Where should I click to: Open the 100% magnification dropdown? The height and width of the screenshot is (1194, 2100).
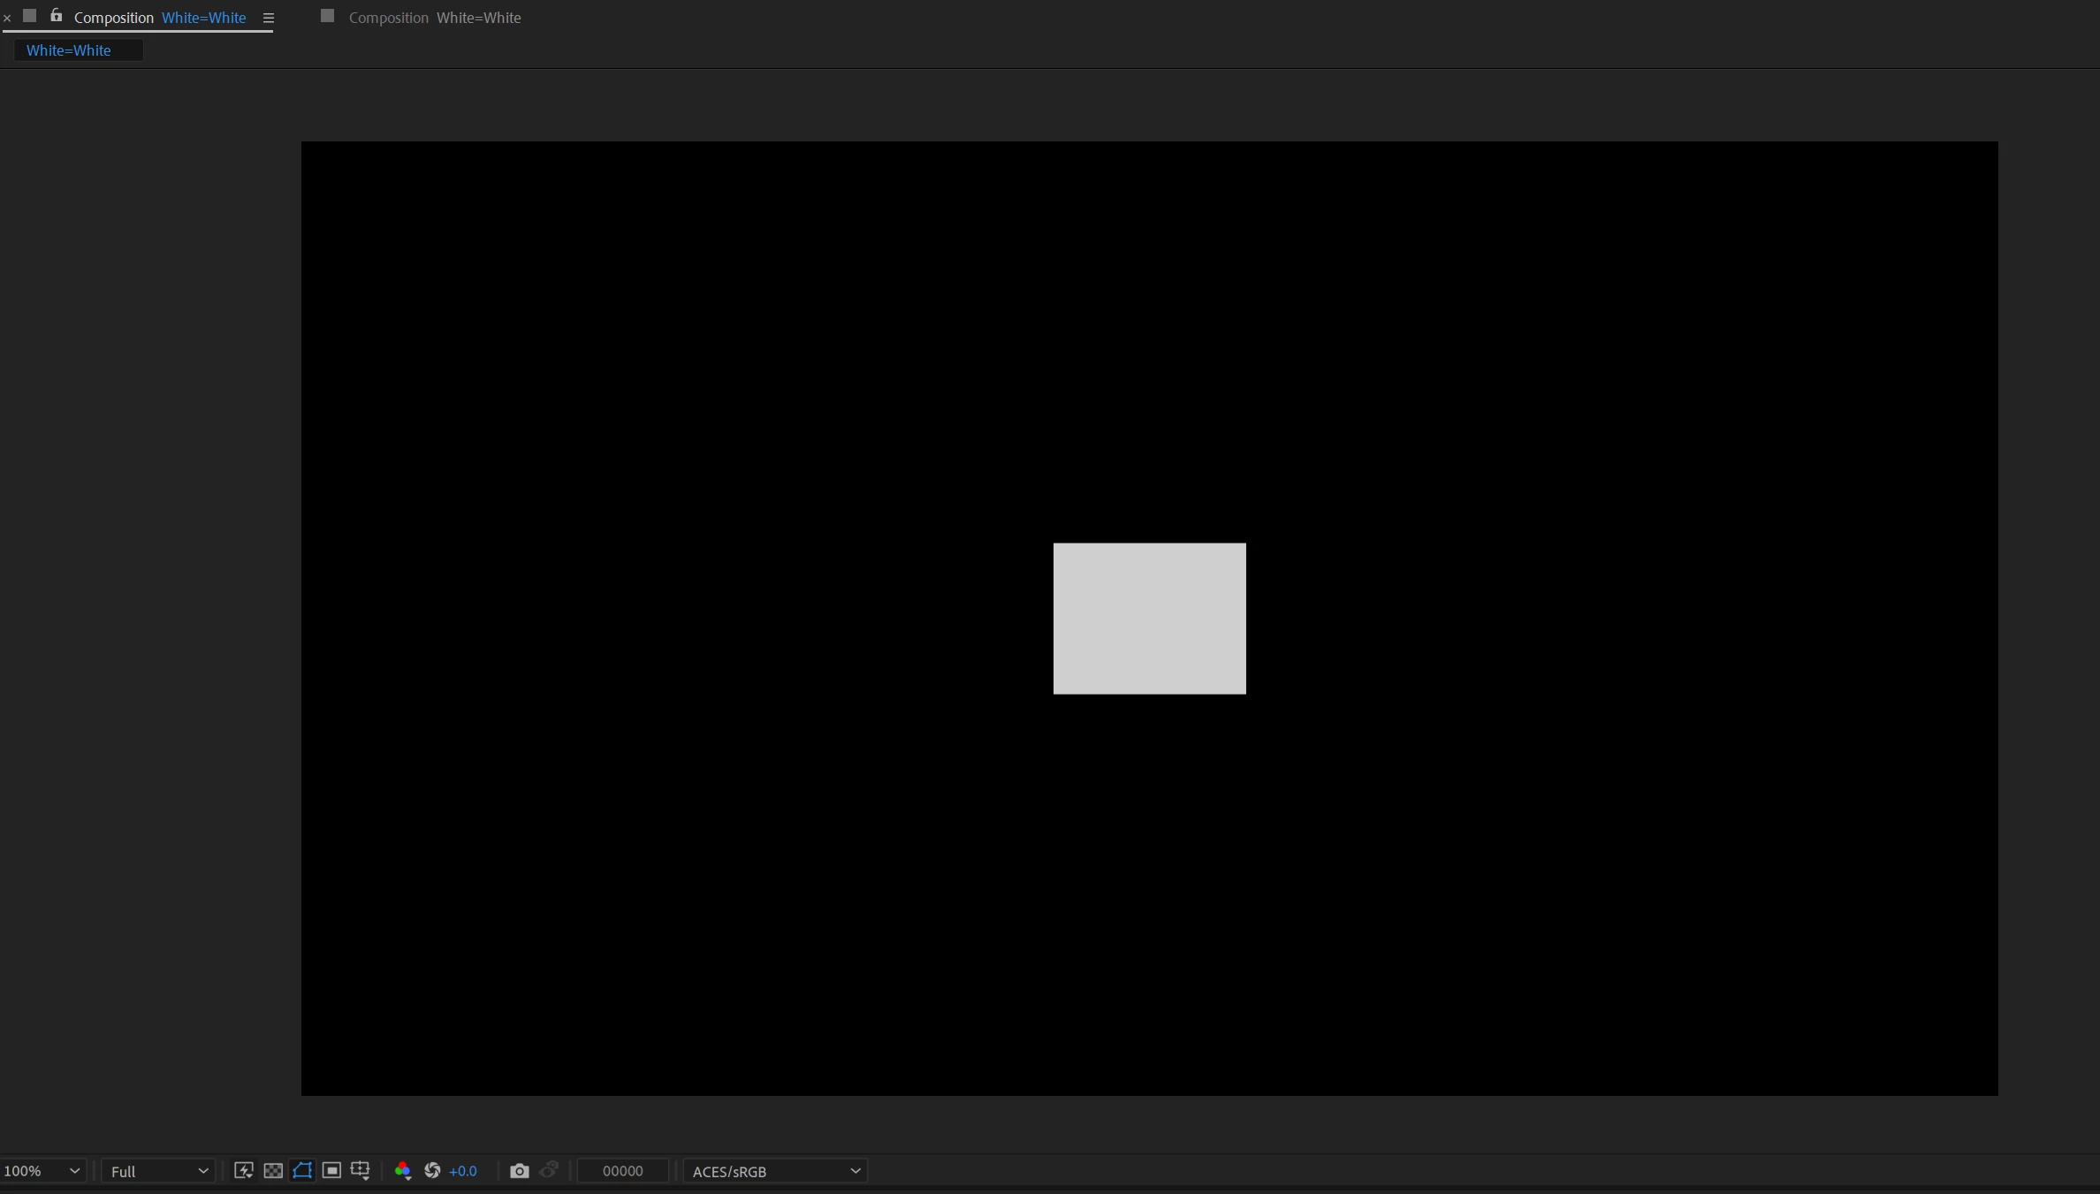point(42,1171)
